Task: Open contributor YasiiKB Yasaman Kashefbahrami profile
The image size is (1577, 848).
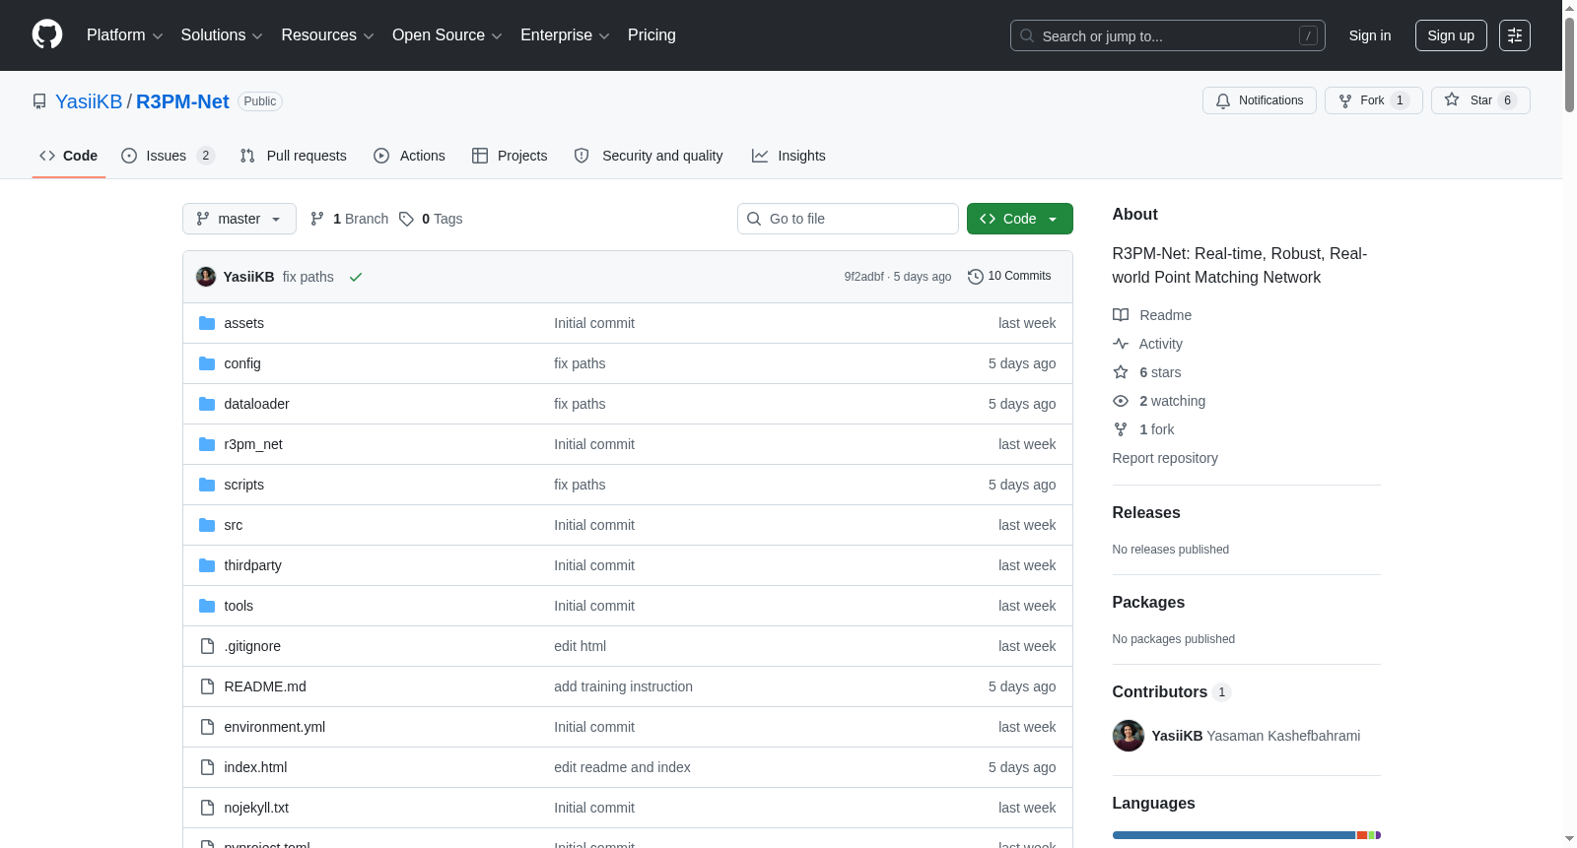Action: (1256, 736)
